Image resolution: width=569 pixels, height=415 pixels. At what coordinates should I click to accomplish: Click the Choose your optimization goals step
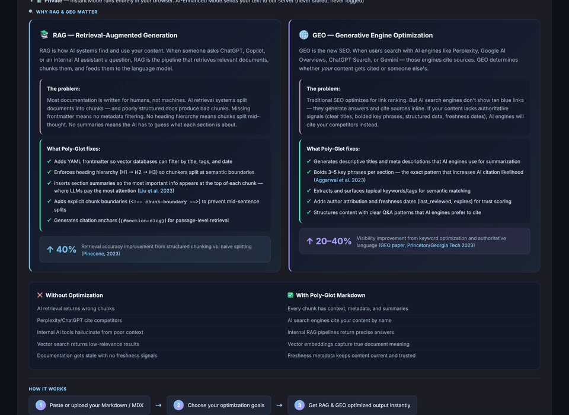pyautogui.click(x=219, y=405)
